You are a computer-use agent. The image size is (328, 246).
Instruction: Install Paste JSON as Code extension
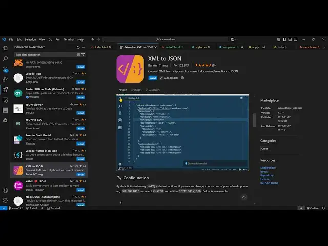tap(80, 97)
